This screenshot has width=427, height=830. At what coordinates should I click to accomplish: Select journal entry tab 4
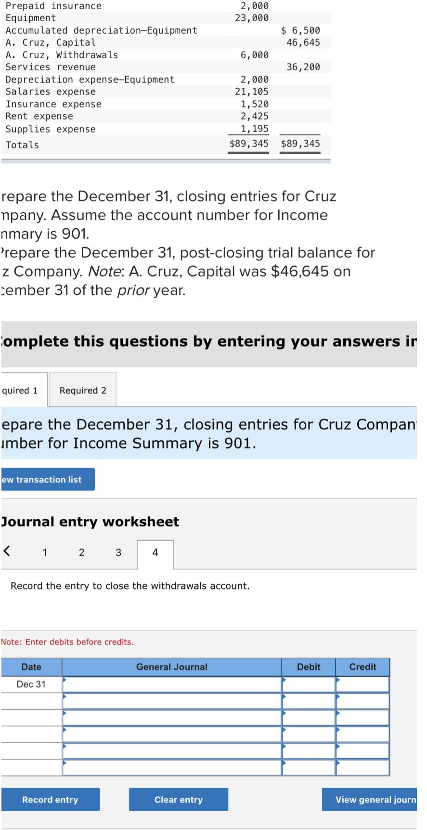[x=155, y=553]
